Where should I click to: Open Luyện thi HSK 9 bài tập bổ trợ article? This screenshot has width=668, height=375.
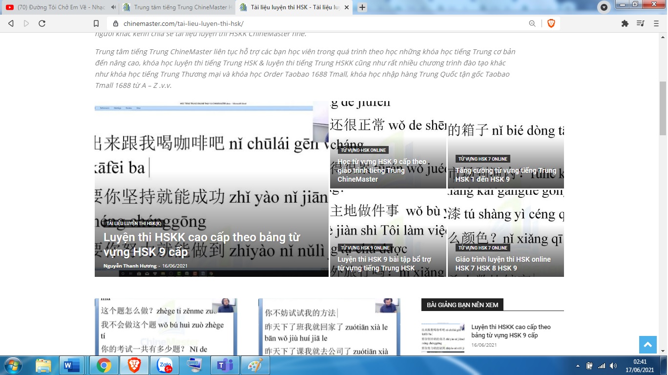pos(384,264)
